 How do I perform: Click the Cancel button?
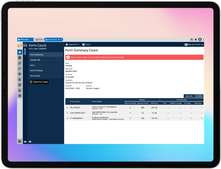[x=86, y=44]
